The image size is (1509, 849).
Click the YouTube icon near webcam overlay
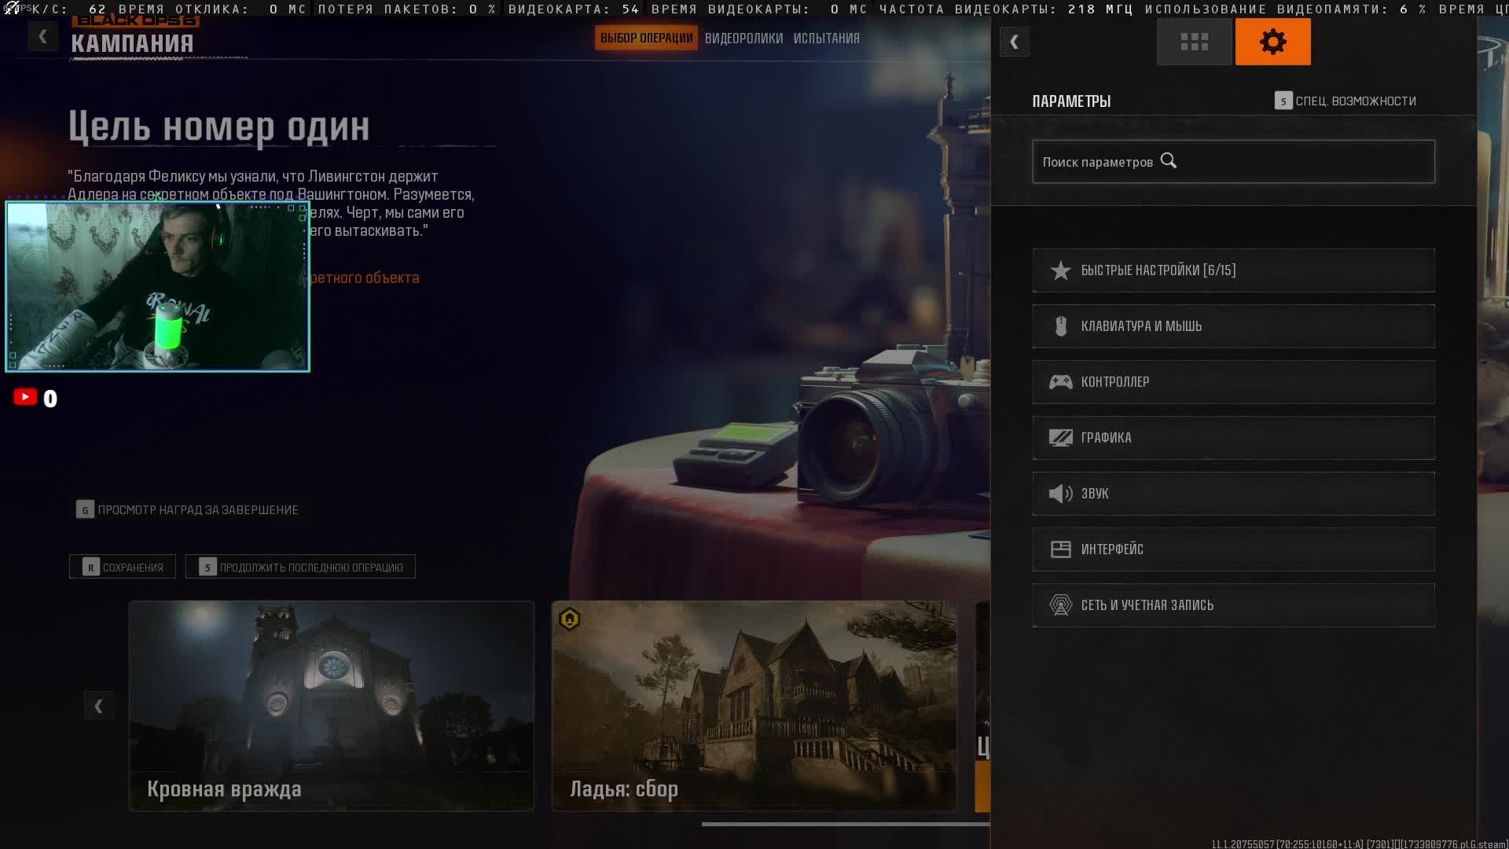(x=24, y=397)
